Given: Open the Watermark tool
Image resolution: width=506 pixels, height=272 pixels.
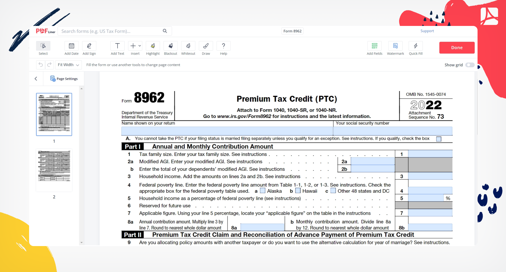Looking at the screenshot, I should (395, 46).
